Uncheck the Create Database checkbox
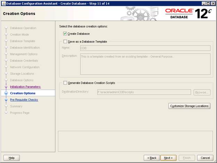 coord(65,34)
